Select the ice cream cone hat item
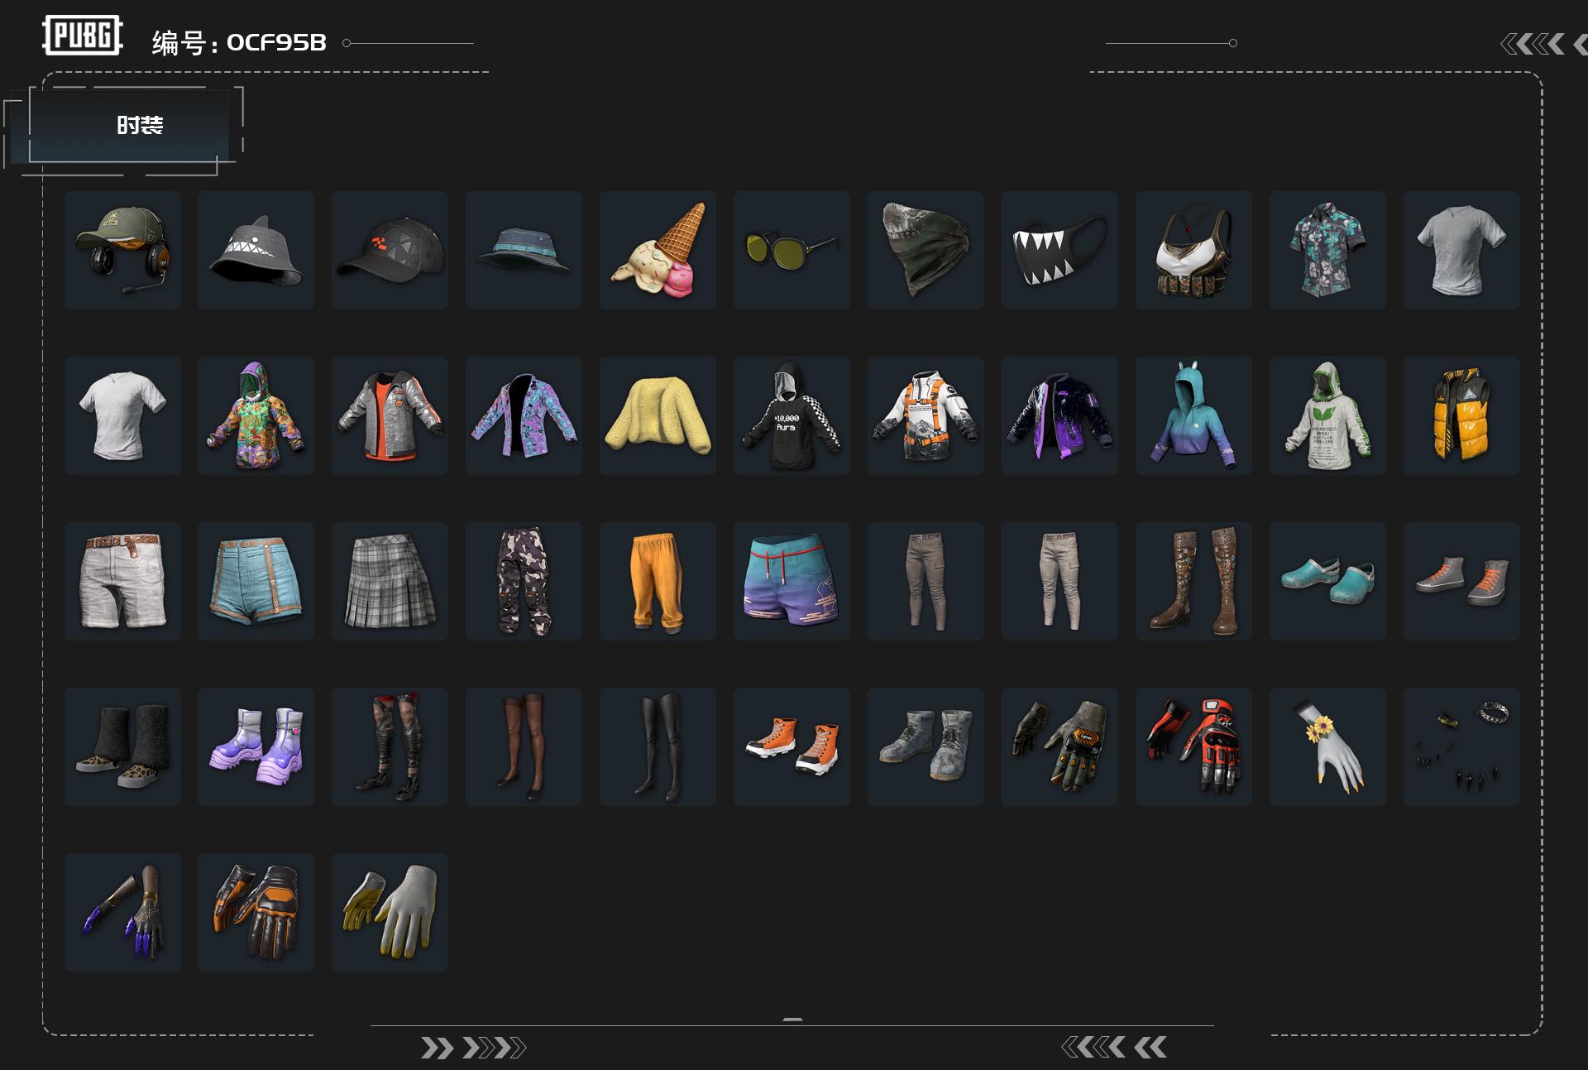The height and width of the screenshot is (1070, 1588). (x=658, y=250)
